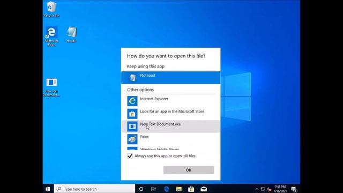The height and width of the screenshot is (193, 343).
Task: Select the Paint text label
Action: click(x=144, y=137)
